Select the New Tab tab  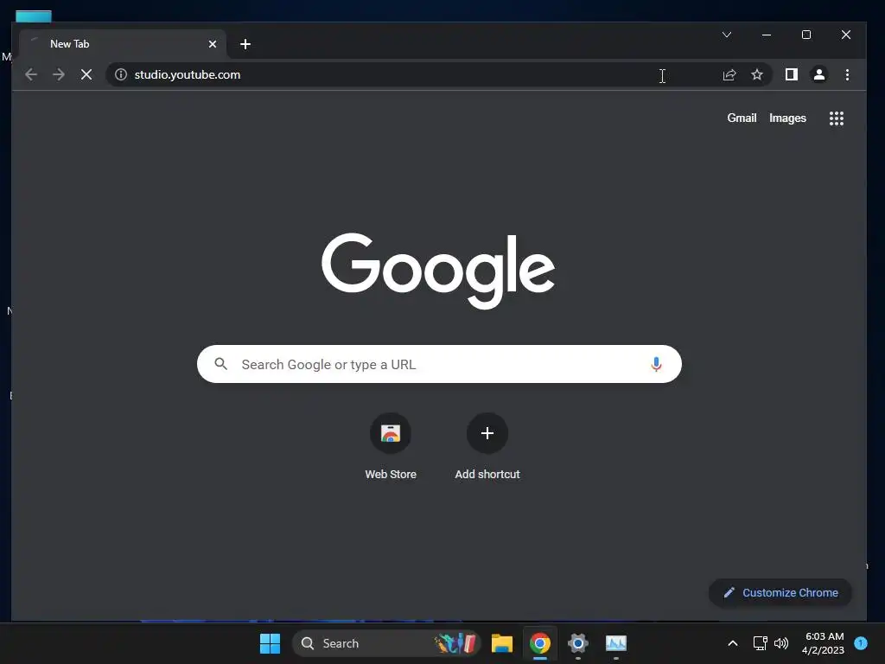tap(122, 44)
